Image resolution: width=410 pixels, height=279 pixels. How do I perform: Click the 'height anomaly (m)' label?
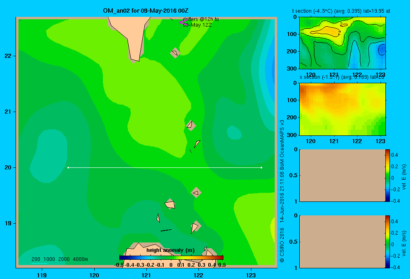171,250
